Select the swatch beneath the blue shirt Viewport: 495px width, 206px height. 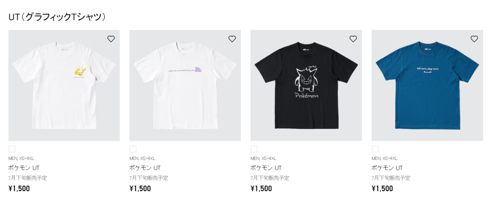click(x=375, y=149)
